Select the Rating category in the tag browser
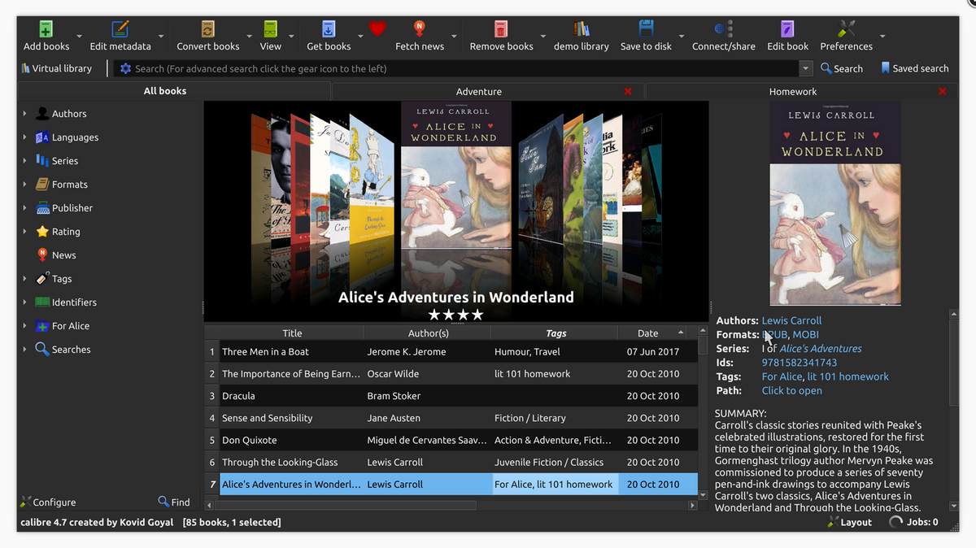976x548 pixels. coord(66,232)
